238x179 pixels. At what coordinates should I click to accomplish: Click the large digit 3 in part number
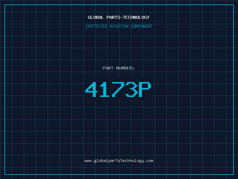click(x=131, y=89)
